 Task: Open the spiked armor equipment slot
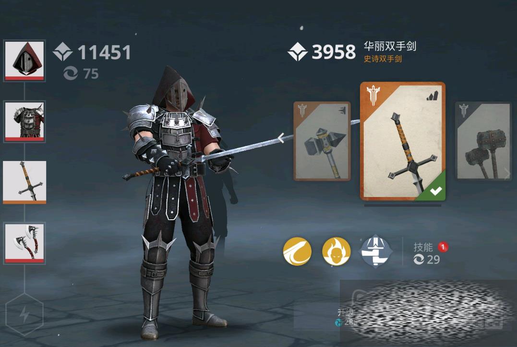point(24,122)
